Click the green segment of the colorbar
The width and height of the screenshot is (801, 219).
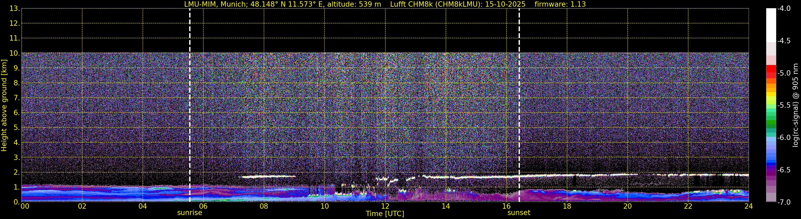coord(771,122)
